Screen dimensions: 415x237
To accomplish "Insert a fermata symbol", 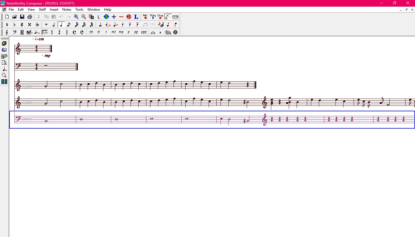I will [153, 32].
